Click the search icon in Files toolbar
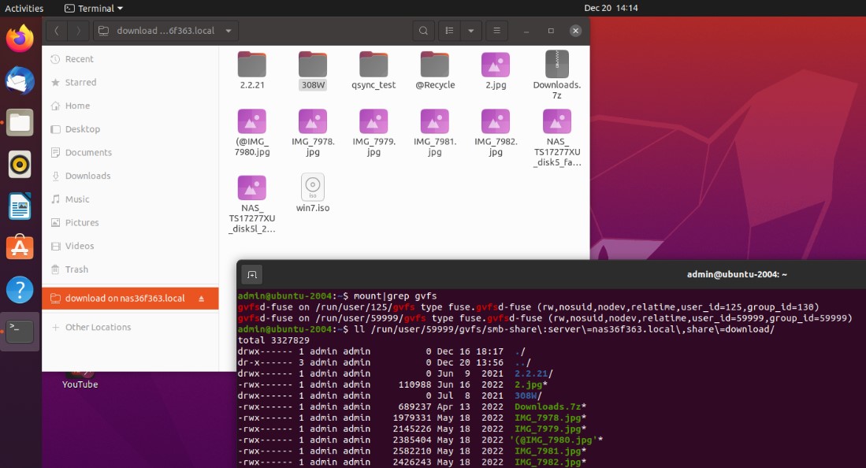Viewport: 866px width, 468px height. [424, 31]
